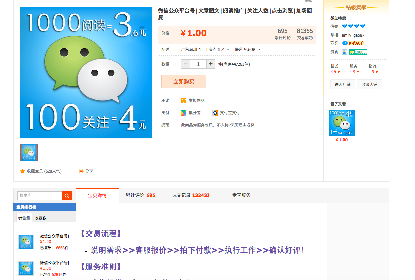The height and width of the screenshot is (280, 415).
Task: Click the 搜本店 shop search field
Action: (x=40, y=196)
